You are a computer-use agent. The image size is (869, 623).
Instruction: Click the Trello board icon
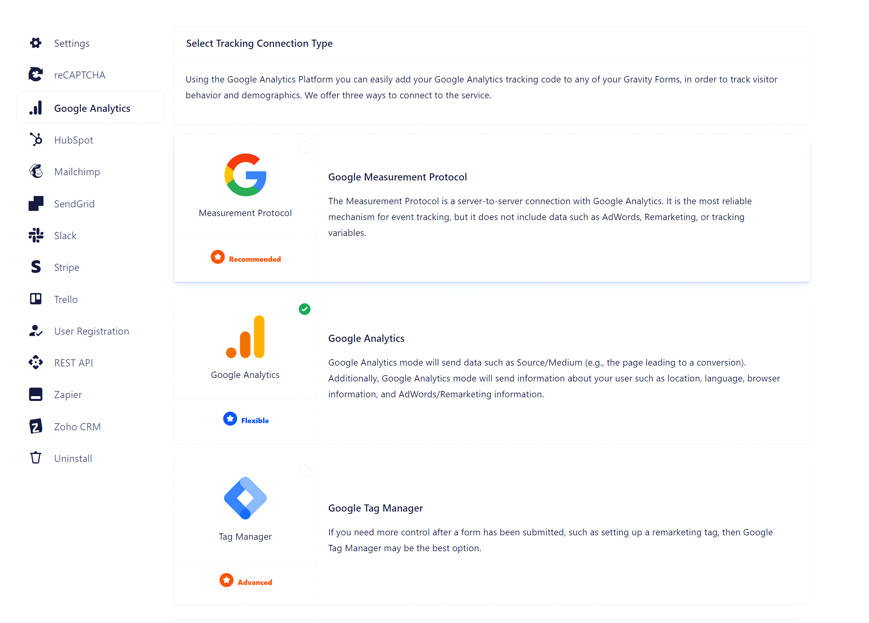pyautogui.click(x=36, y=299)
